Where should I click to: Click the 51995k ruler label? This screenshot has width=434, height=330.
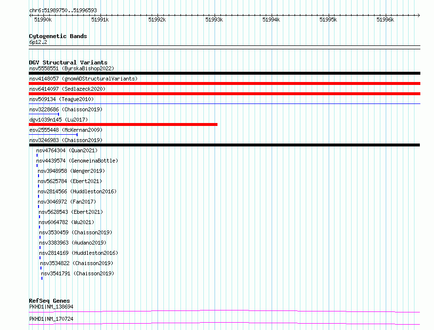pos(328,20)
